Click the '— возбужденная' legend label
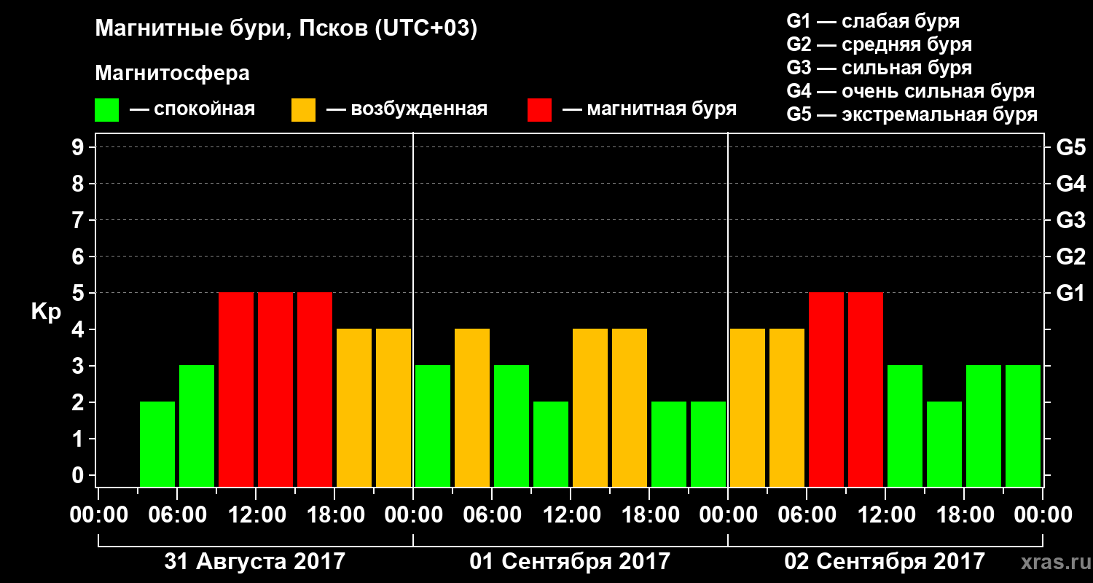 coord(407,109)
